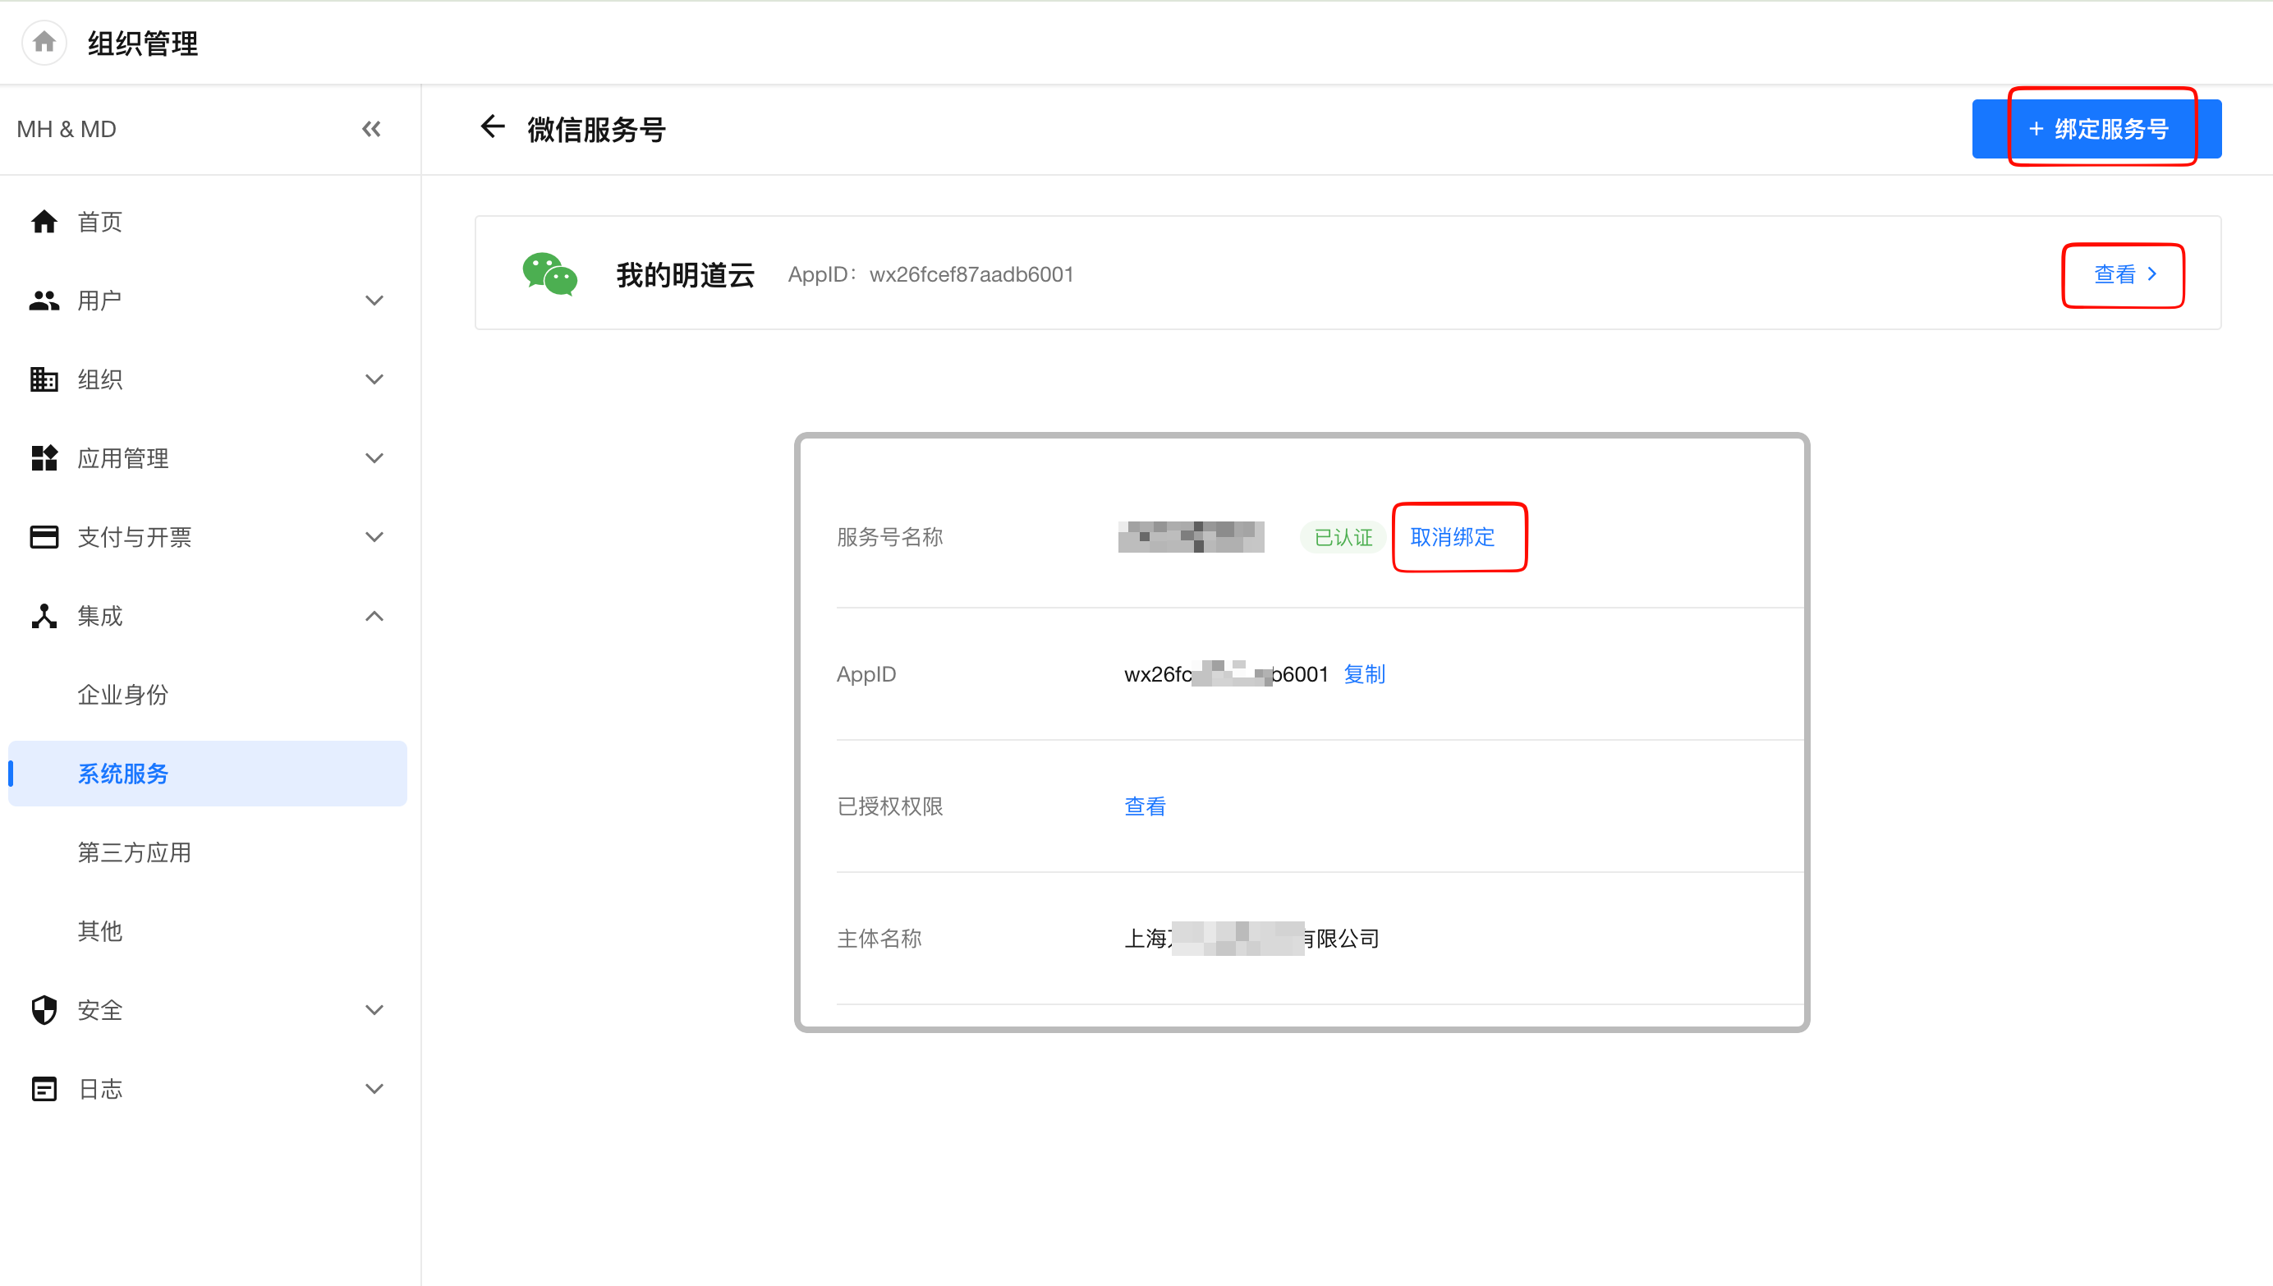Click the WeChat logo icon

pyautogui.click(x=549, y=273)
